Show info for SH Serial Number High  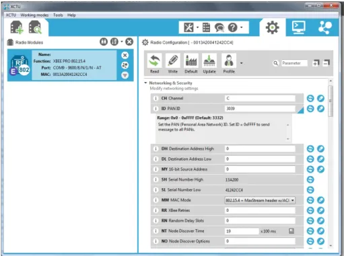[156, 179]
